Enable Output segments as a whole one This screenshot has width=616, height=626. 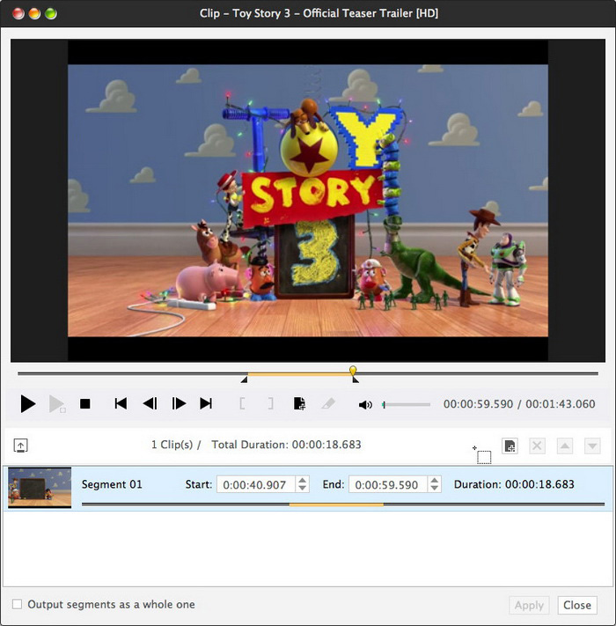point(17,604)
